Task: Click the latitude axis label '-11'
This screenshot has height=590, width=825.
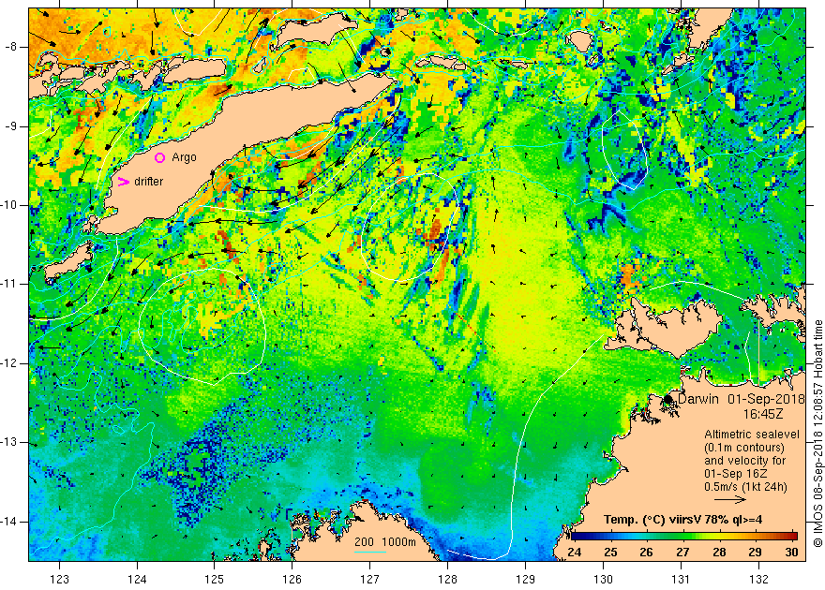Action: point(9,284)
